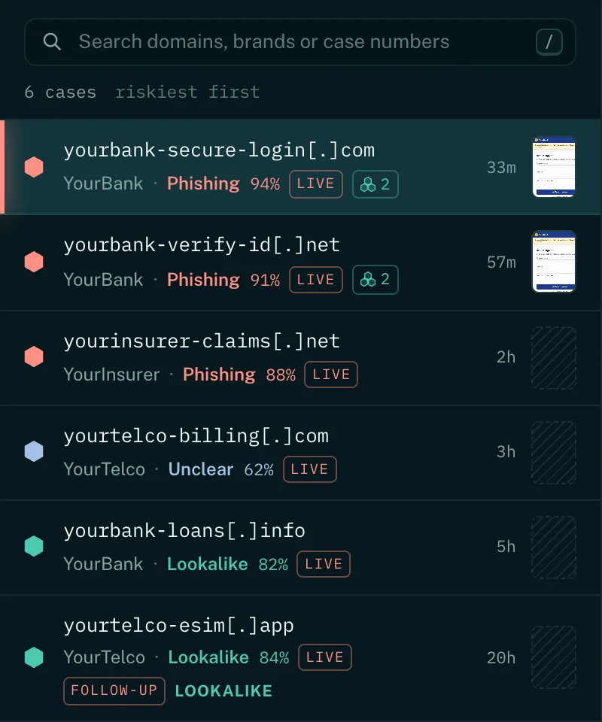
Task: Click Phishing 94% label
Action: coord(223,184)
